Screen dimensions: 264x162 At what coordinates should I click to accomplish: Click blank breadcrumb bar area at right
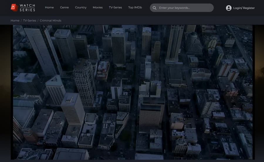pos(176,21)
